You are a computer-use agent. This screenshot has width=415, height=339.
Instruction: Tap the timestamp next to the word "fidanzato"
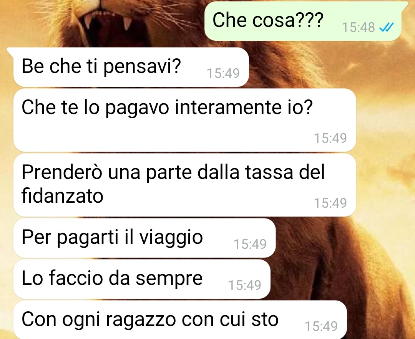tap(330, 203)
